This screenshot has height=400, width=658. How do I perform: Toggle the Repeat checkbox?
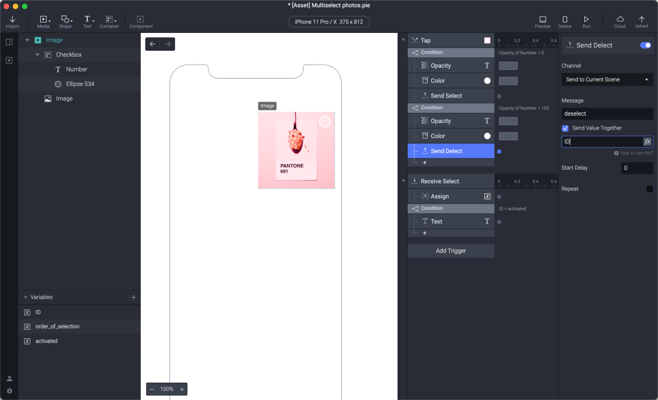pyautogui.click(x=649, y=189)
